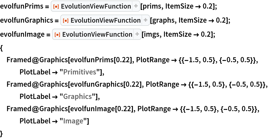Screen dimensions: 268x138
Task: Expand the indented middle EvolutionViewFunction plus button
Action: 146,20
